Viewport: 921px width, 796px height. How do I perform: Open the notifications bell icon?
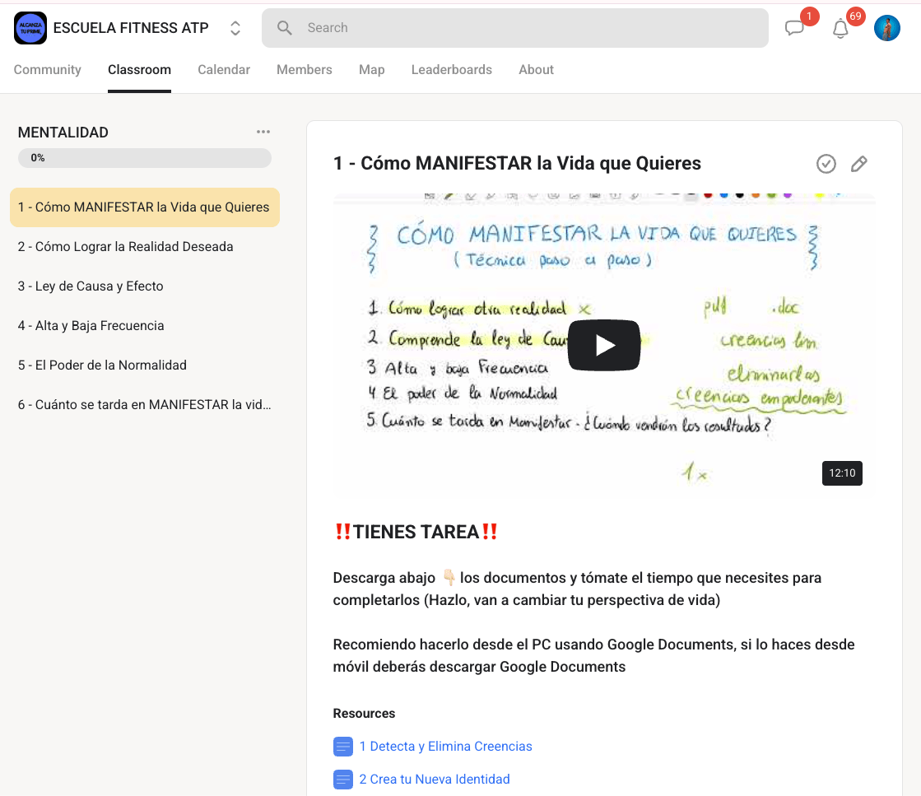pos(840,28)
